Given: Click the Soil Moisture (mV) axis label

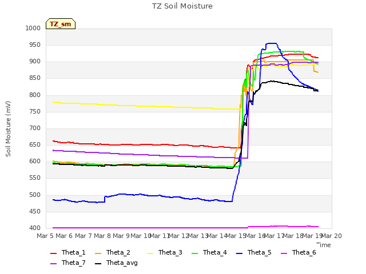Looking at the screenshot, I should pos(8,129).
